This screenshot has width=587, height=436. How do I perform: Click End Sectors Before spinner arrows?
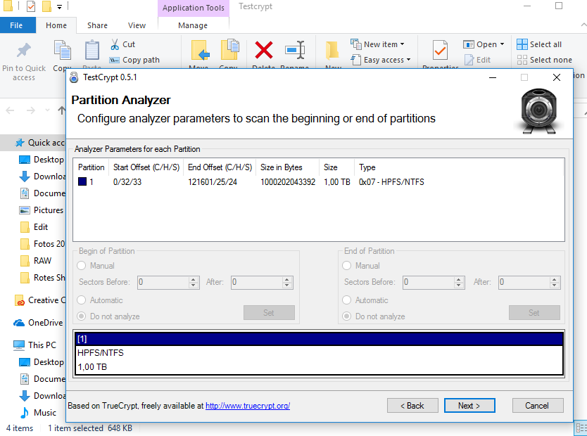pos(459,282)
